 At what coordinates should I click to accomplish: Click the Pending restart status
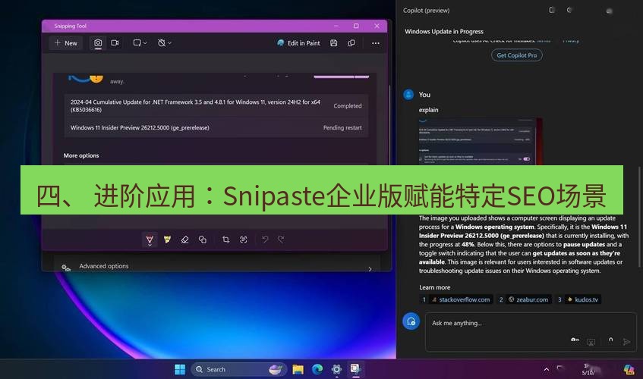coord(342,127)
